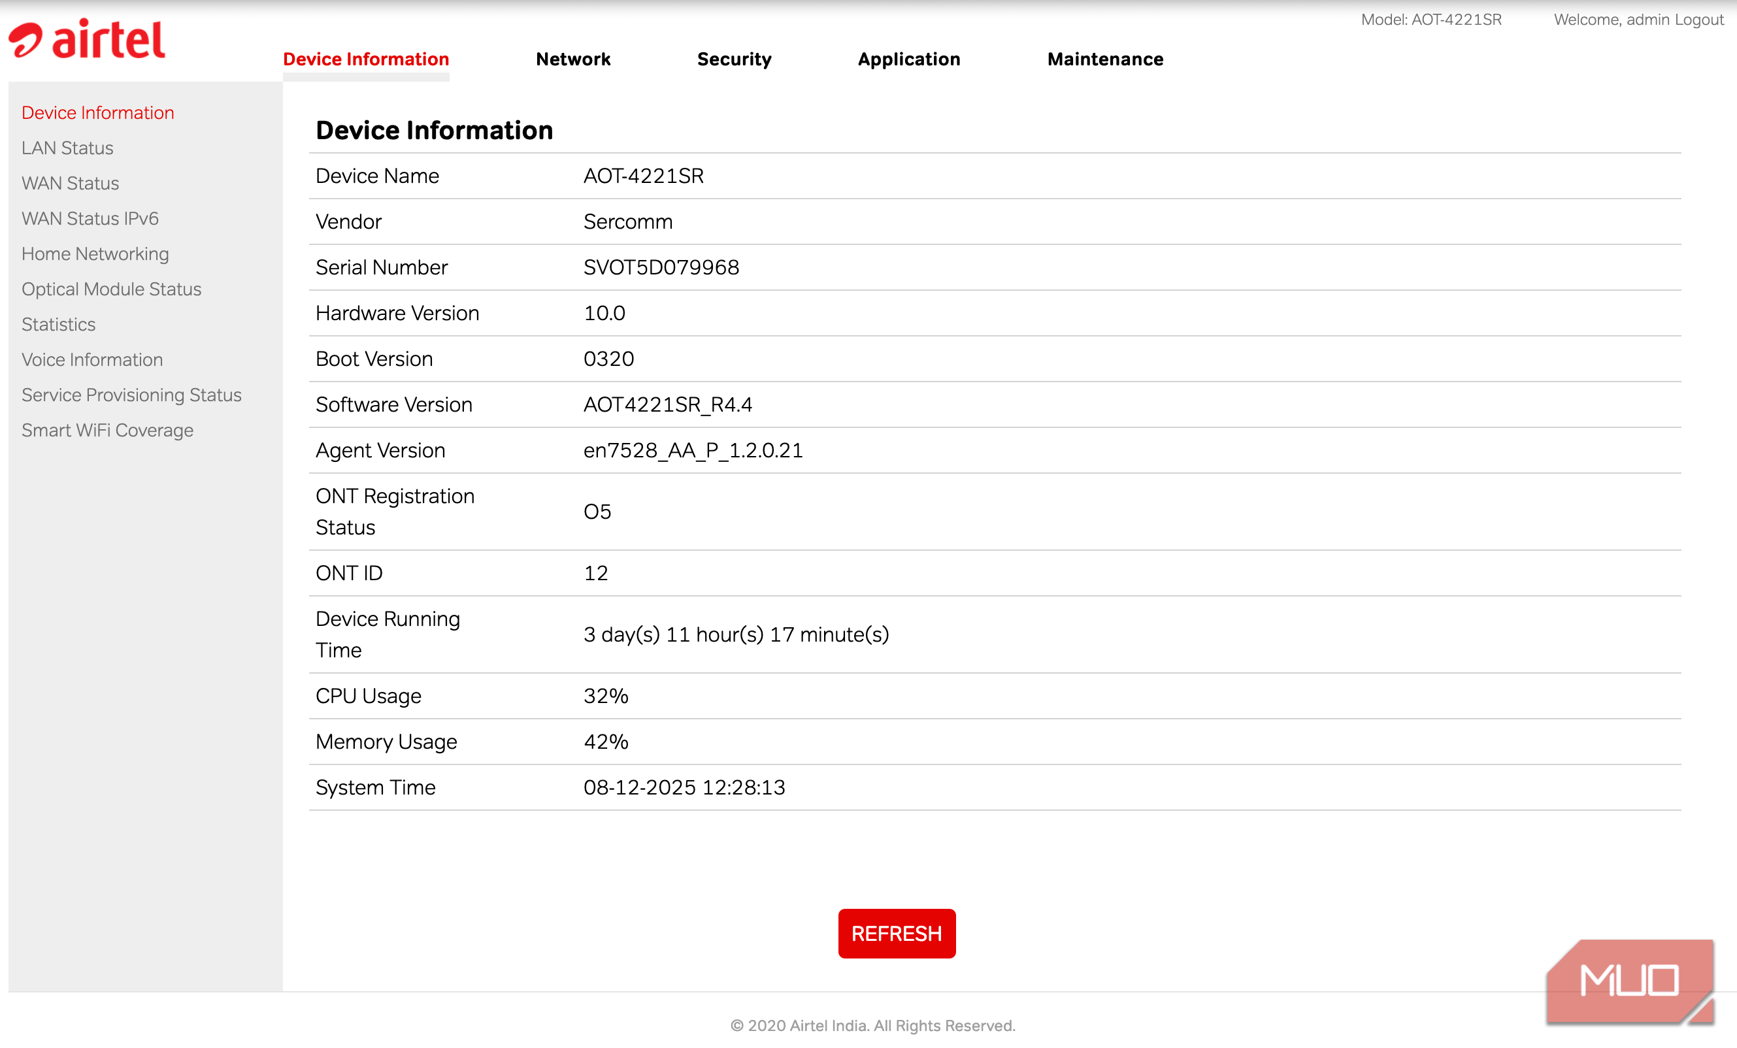The image size is (1737, 1048).
Task: Select Software Version AOT4221SR_R4.4
Action: point(668,404)
